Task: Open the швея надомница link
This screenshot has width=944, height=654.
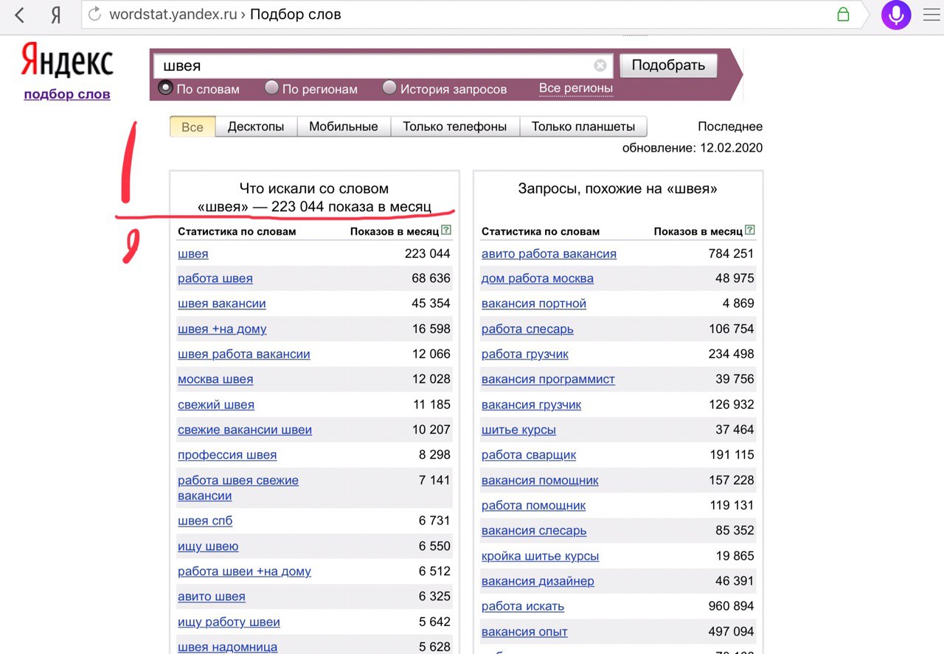Action: tap(228, 647)
